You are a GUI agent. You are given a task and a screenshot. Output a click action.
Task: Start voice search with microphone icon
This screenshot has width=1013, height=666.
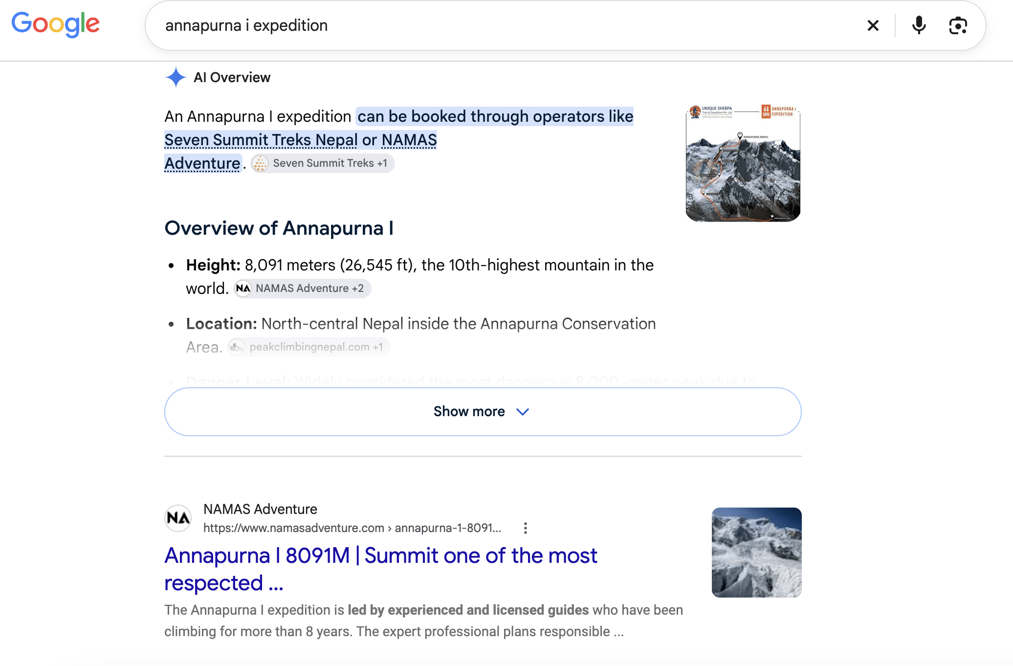919,25
